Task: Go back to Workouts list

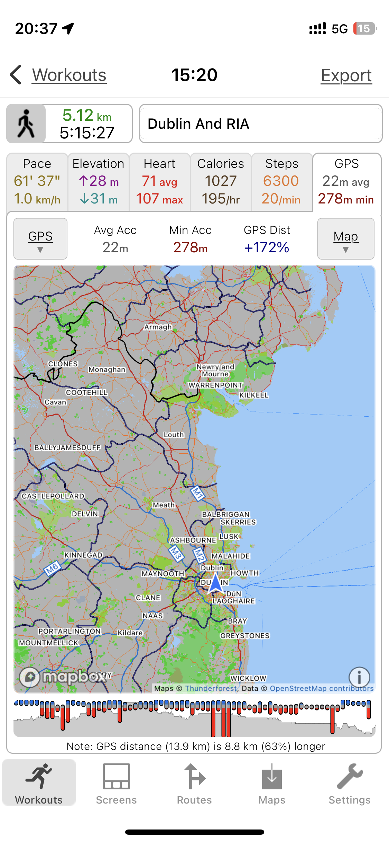Action: (x=69, y=75)
